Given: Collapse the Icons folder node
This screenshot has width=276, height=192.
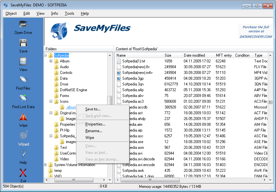Looking at the screenshot, I should point(51,101).
